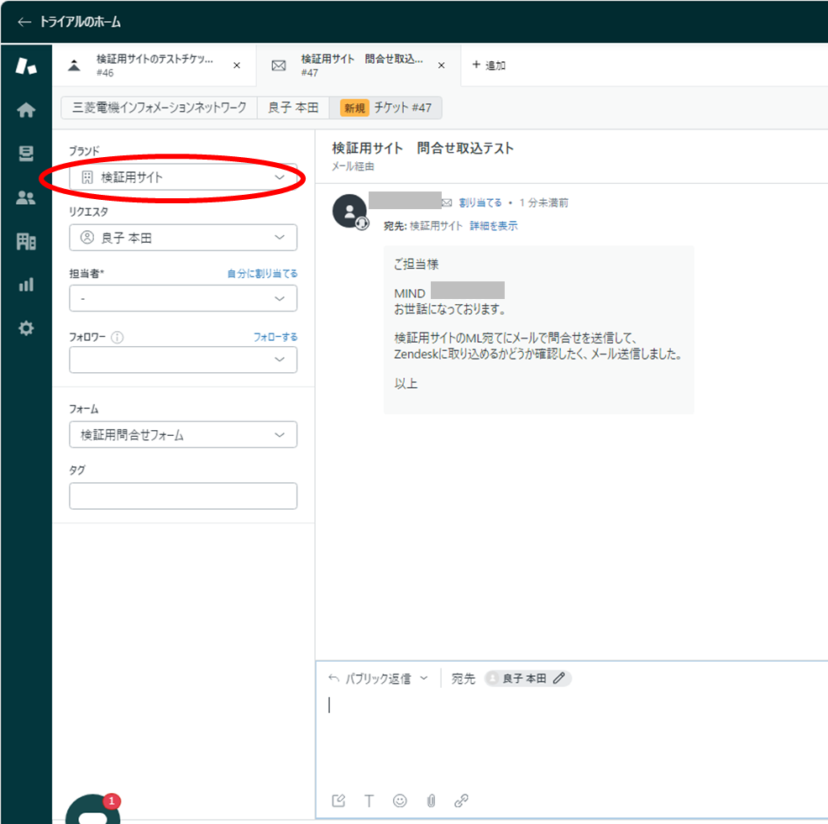Click 詳細を表示 link
Screen dimensions: 828x824
coord(493,226)
